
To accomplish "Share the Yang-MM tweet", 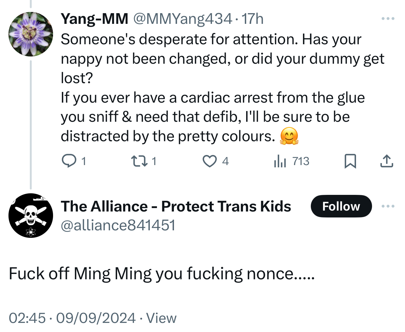I will pos(386,161).
